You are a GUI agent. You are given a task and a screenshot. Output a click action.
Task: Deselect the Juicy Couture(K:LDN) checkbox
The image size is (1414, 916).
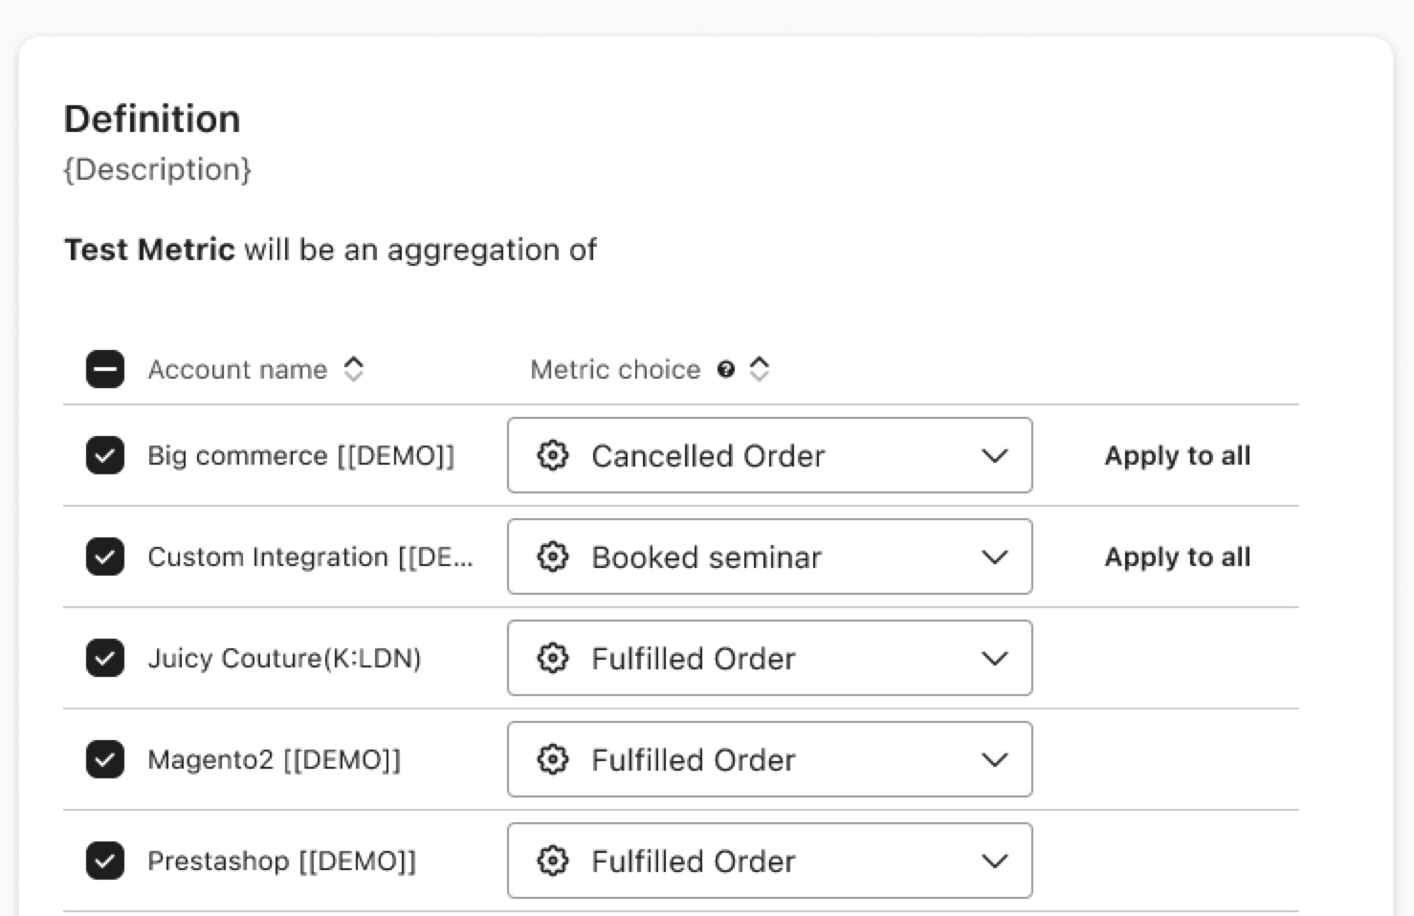click(x=105, y=658)
